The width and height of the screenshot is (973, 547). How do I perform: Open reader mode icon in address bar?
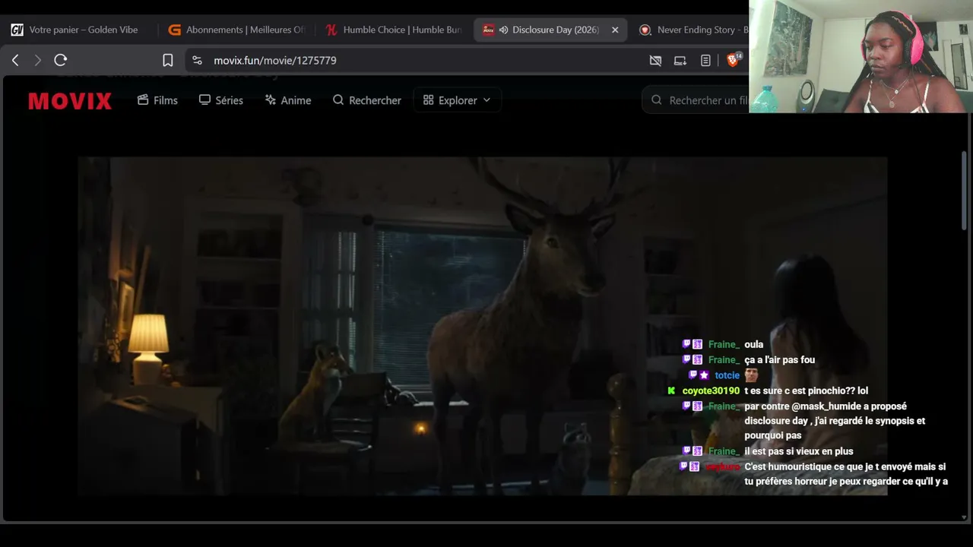click(705, 60)
